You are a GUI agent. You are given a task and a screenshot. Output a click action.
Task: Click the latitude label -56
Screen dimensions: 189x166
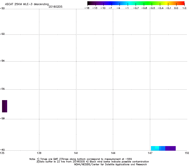pyautogui.click(x=2, y=89)
